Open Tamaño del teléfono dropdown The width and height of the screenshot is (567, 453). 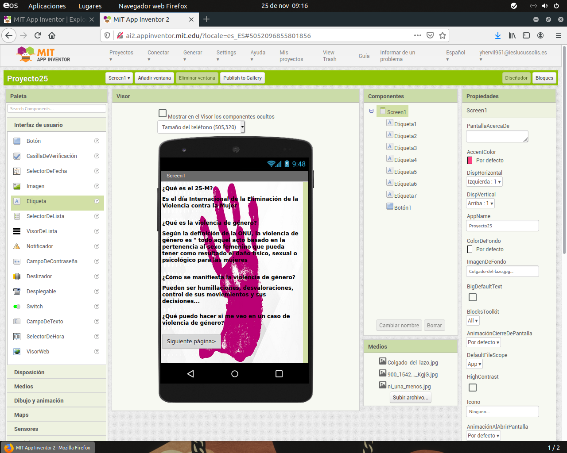click(201, 127)
